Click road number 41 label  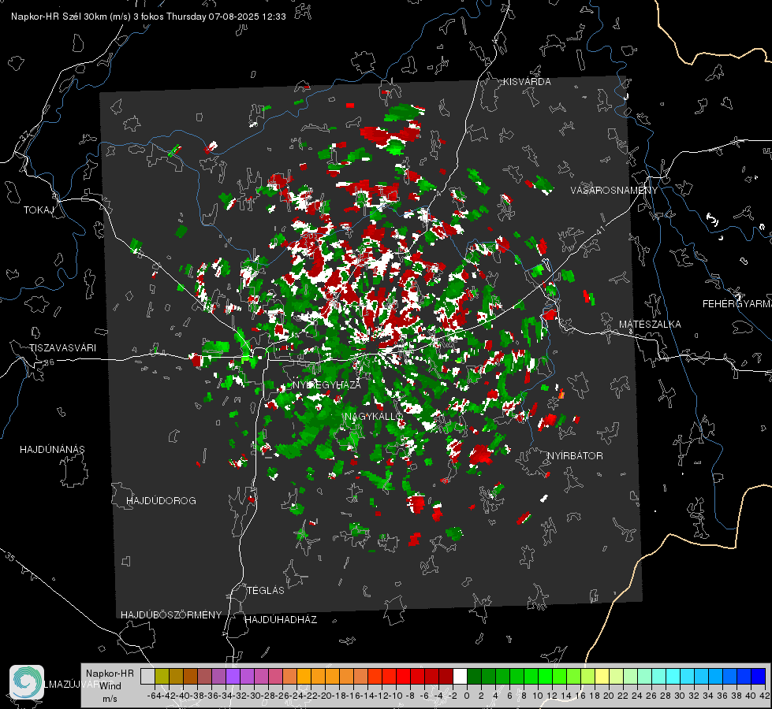click(599, 229)
